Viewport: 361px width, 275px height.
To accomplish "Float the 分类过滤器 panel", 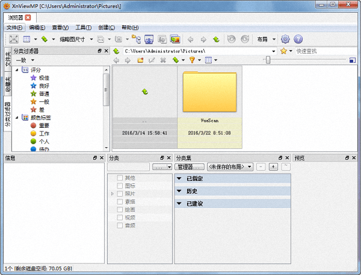I will [99, 51].
